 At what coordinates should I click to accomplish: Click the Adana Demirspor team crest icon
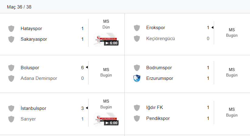click(x=11, y=78)
